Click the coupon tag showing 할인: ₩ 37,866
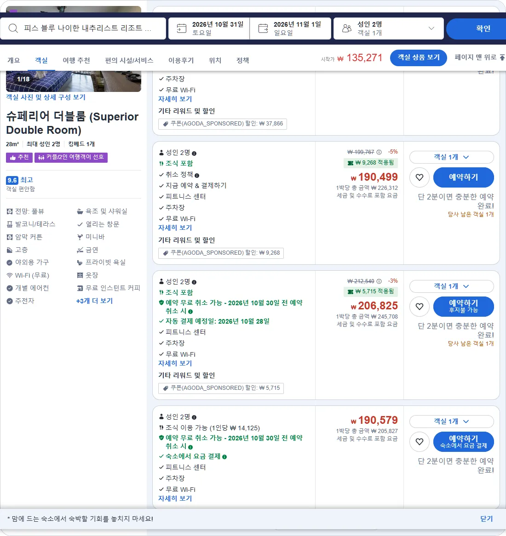The width and height of the screenshot is (506, 536). coord(222,124)
